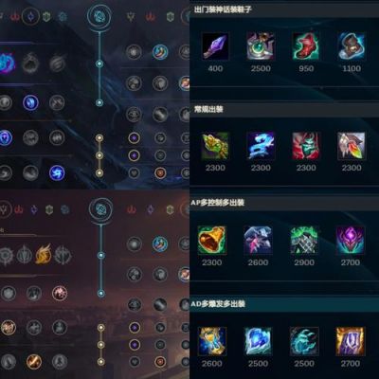Image resolution: width=379 pixels, height=379 pixels.
Task: Choose the red masked figure item under 常规出装
Action: pyautogui.click(x=306, y=146)
